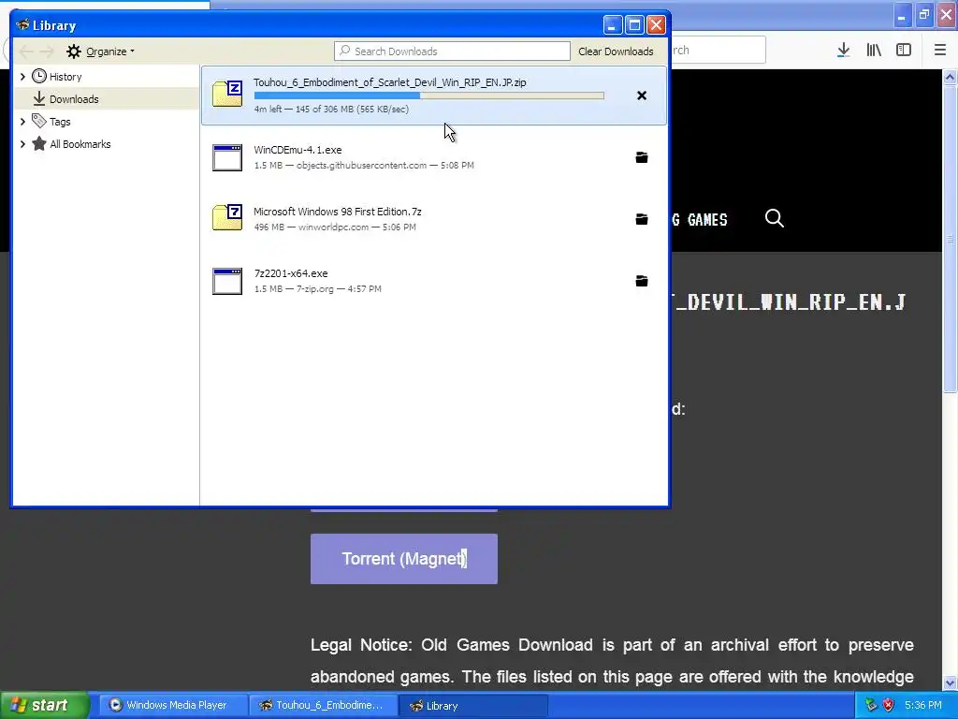Click Clear Downloads button
Viewport: 958px width, 719px height.
click(616, 51)
